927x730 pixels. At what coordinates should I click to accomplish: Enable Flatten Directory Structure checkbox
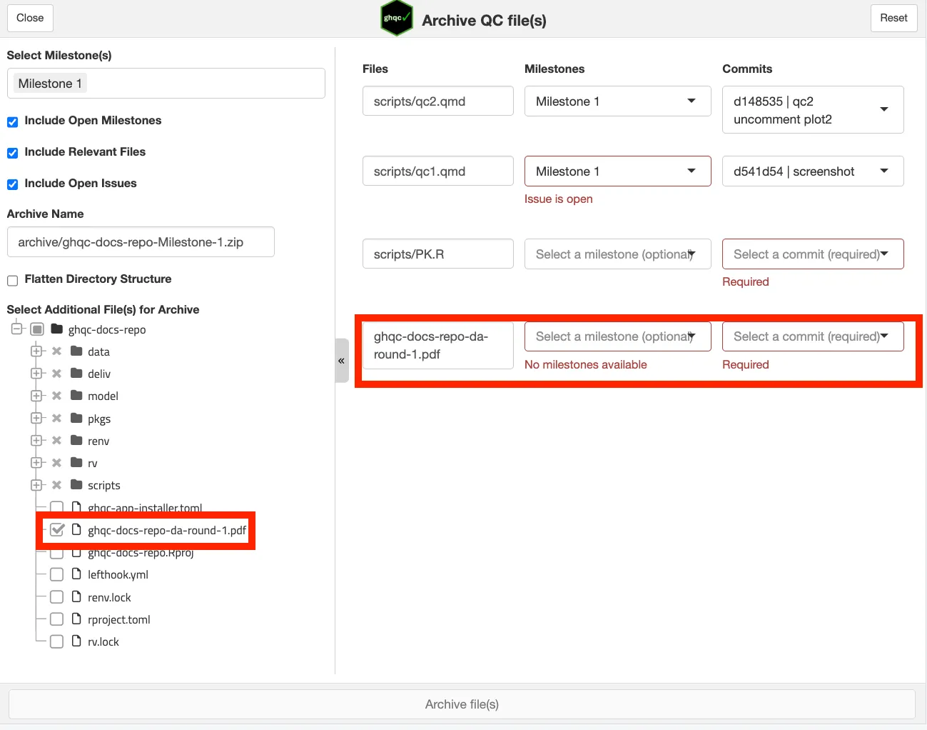[x=13, y=280]
